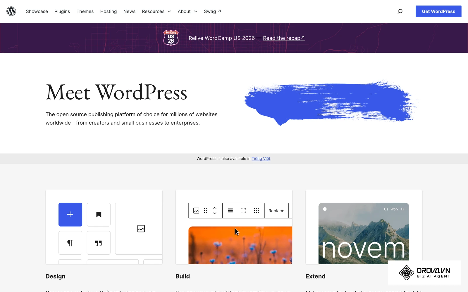Click the full-size corners icon in Build toolbar
Screen dimensions: 468x292
point(243,211)
